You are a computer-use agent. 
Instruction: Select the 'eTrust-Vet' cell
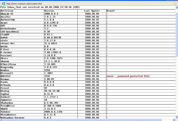pyautogui.click(x=22, y=44)
